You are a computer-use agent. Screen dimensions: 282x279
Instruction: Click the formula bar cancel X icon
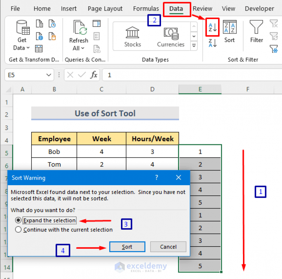(x=70, y=75)
